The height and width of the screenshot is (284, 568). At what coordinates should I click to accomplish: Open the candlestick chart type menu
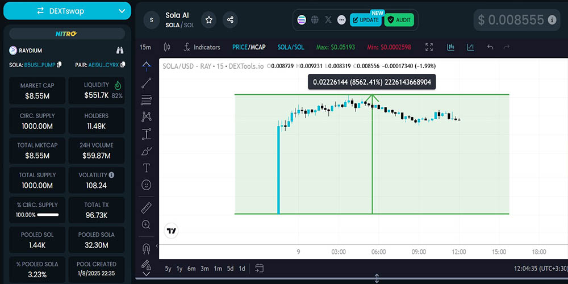click(x=166, y=47)
